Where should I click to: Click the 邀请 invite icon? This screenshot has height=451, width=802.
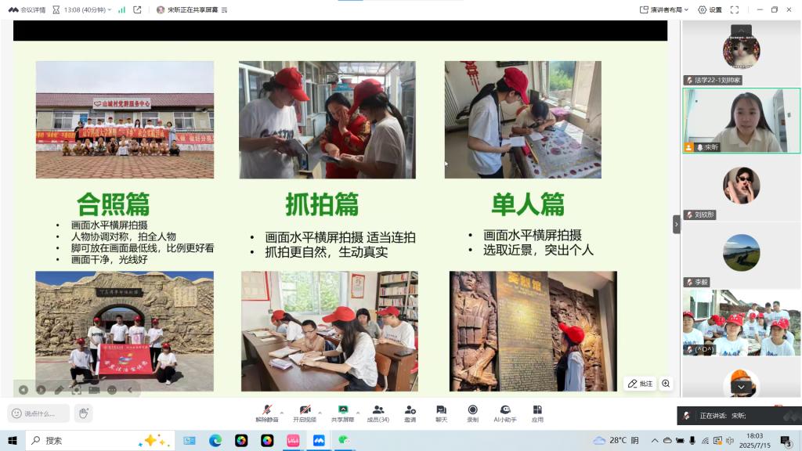click(410, 413)
